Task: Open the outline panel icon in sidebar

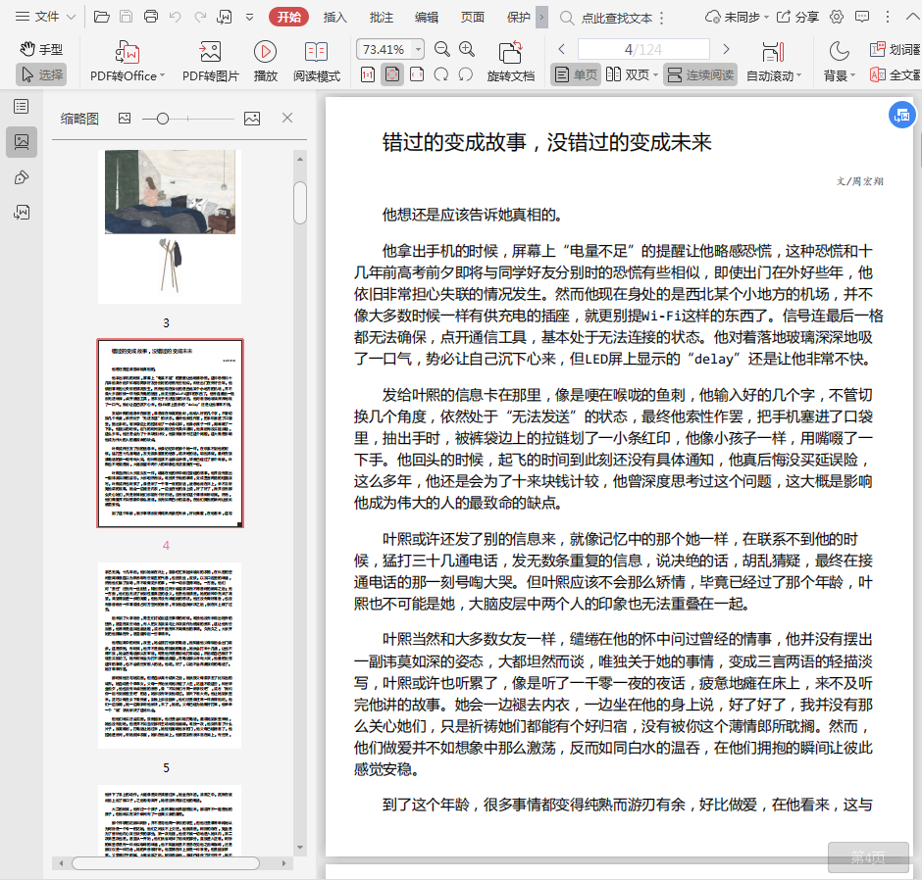Action: click(22, 107)
